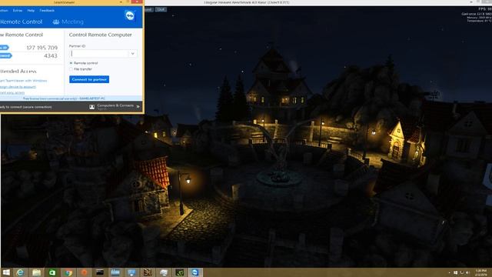This screenshot has width=492, height=277.
Task: Click the Connect to partner button
Action: click(x=89, y=79)
